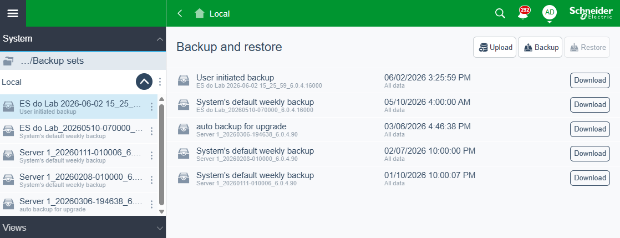
Task: Click the User initiated backup row icon
Action: point(184,80)
